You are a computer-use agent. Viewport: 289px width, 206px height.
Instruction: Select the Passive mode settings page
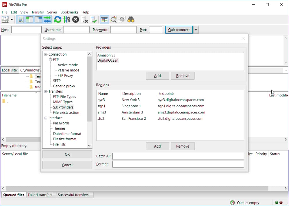(68, 70)
